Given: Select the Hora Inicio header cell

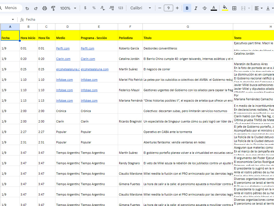Looking at the screenshot, I should [x=28, y=35].
